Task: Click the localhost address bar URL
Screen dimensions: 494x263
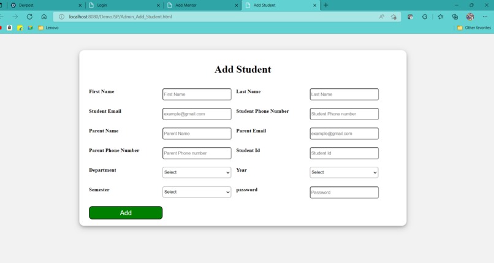Action: tap(120, 17)
